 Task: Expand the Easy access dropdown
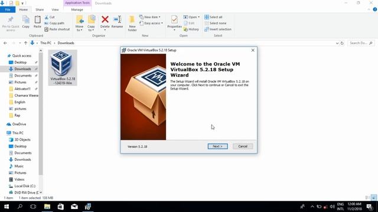[x=151, y=23]
